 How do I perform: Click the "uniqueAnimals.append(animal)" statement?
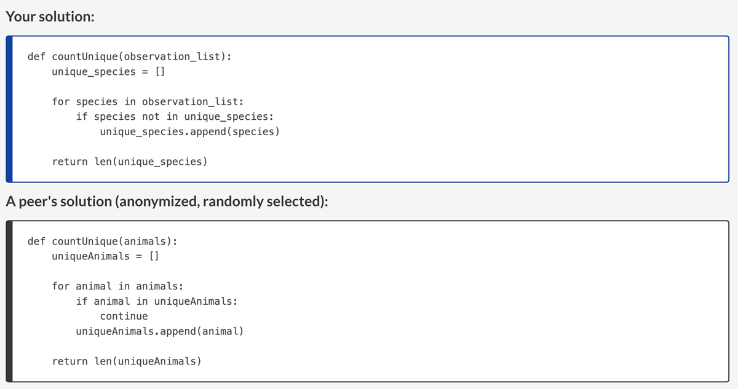[160, 331]
